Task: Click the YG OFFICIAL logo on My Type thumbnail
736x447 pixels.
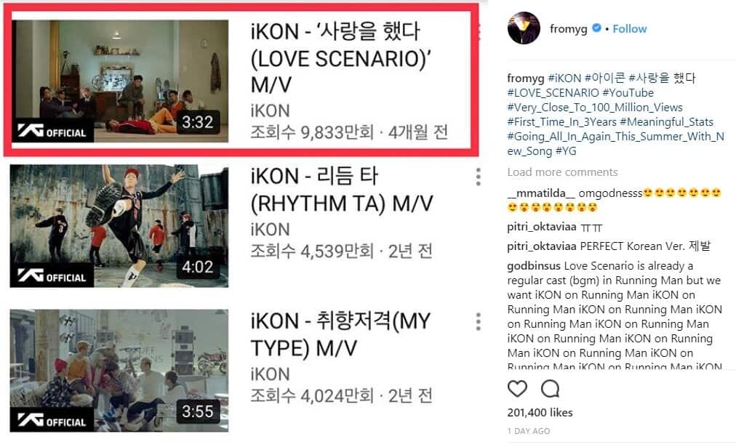Action: [52, 420]
